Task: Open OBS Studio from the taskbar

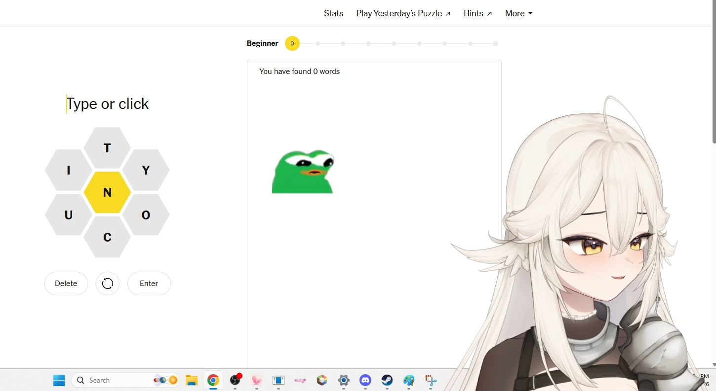Action: (x=235, y=380)
